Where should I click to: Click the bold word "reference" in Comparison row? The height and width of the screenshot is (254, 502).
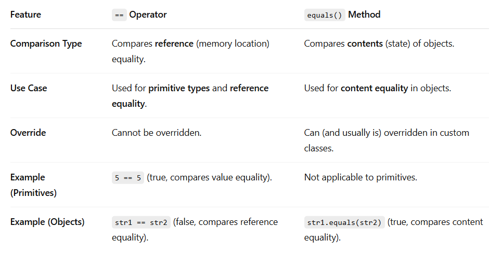click(x=174, y=44)
